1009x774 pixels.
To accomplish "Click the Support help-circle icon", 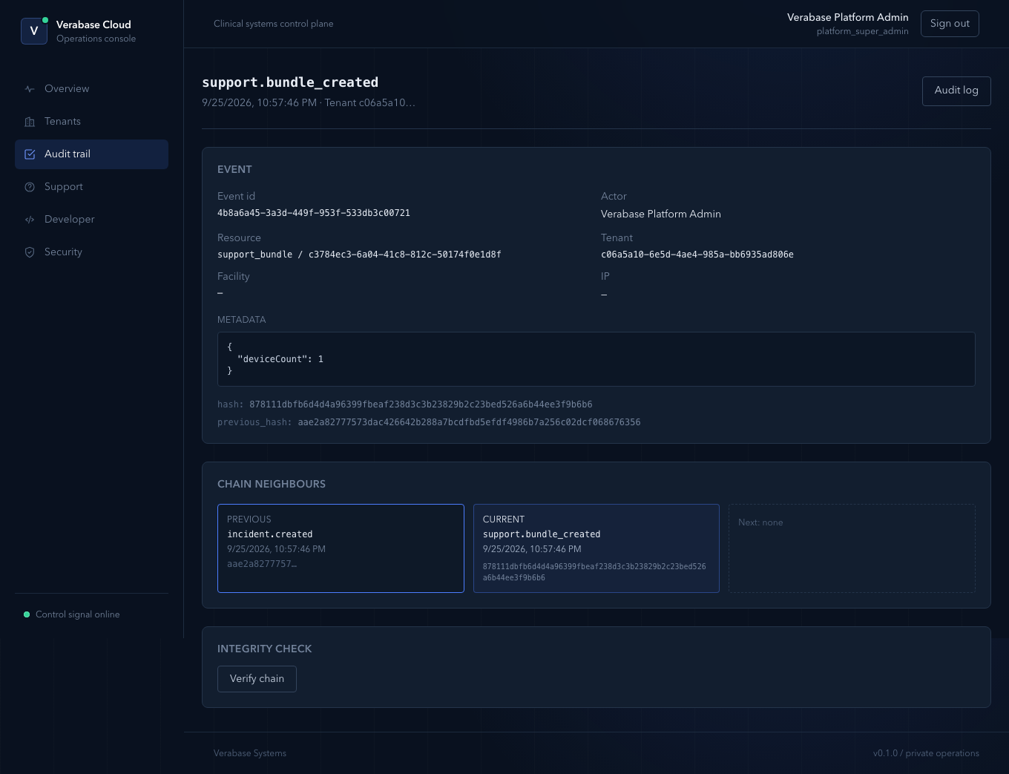I will [x=30, y=187].
